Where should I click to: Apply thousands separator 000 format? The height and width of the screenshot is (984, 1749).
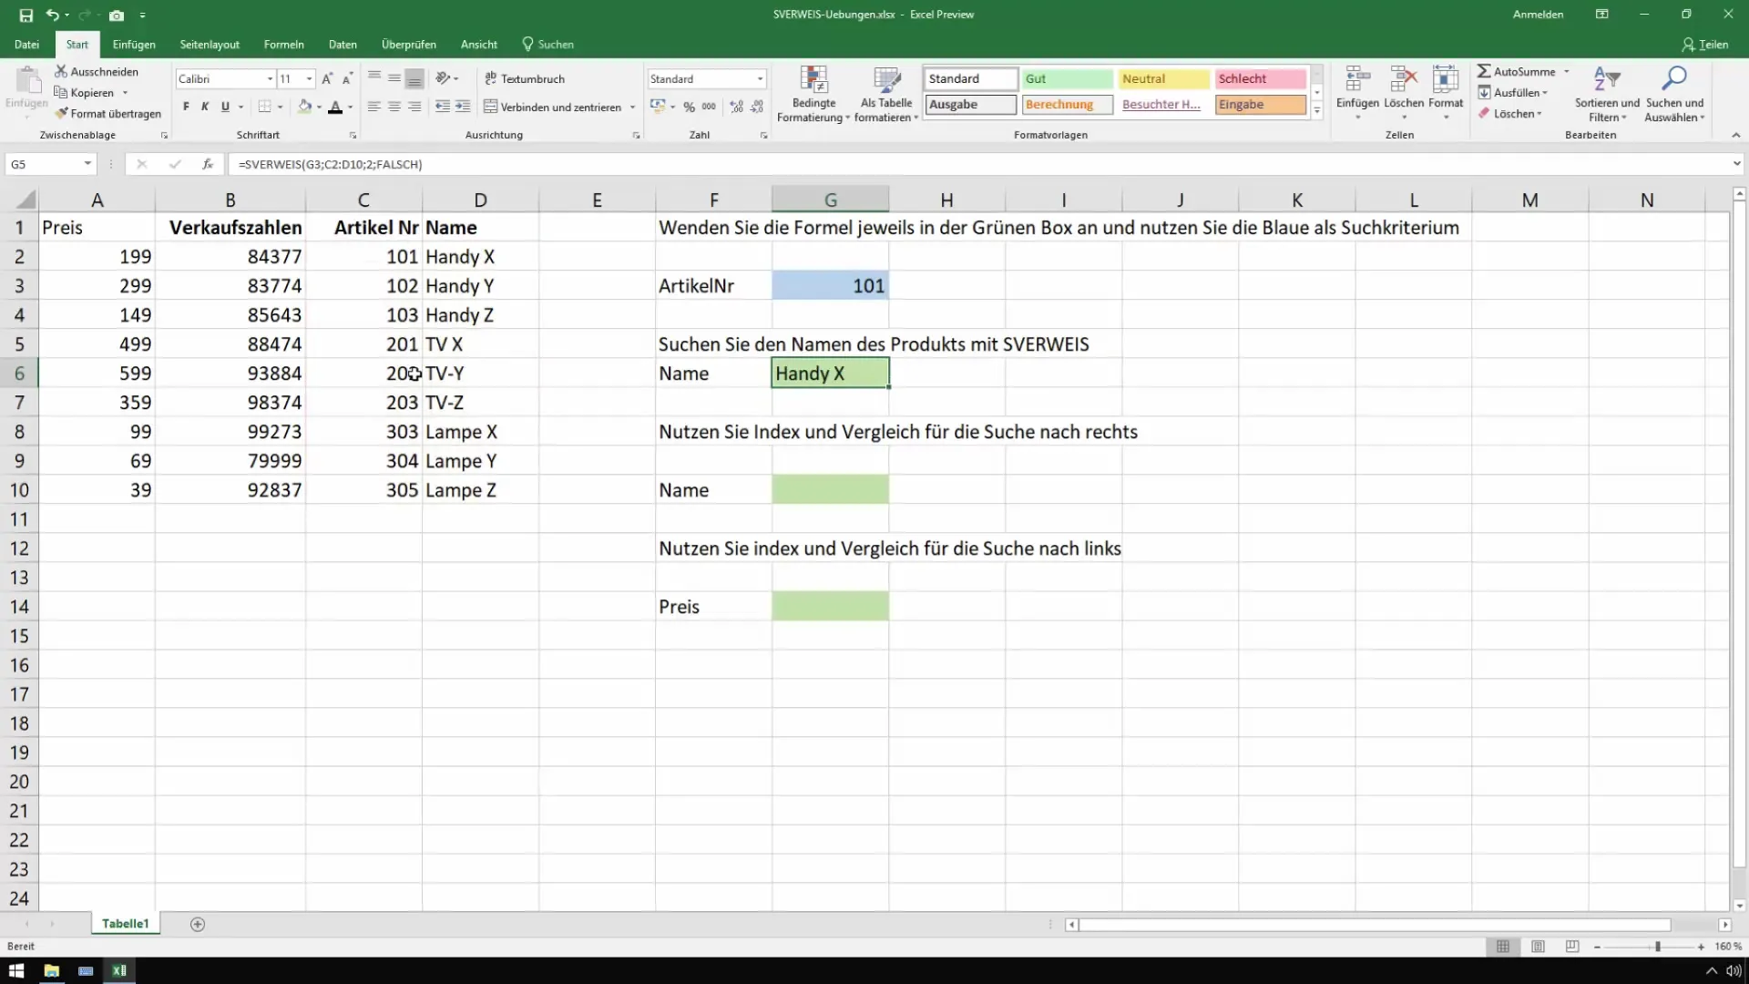click(x=709, y=107)
